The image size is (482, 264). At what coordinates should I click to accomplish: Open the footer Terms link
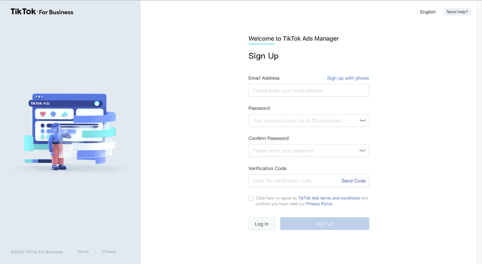point(83,252)
